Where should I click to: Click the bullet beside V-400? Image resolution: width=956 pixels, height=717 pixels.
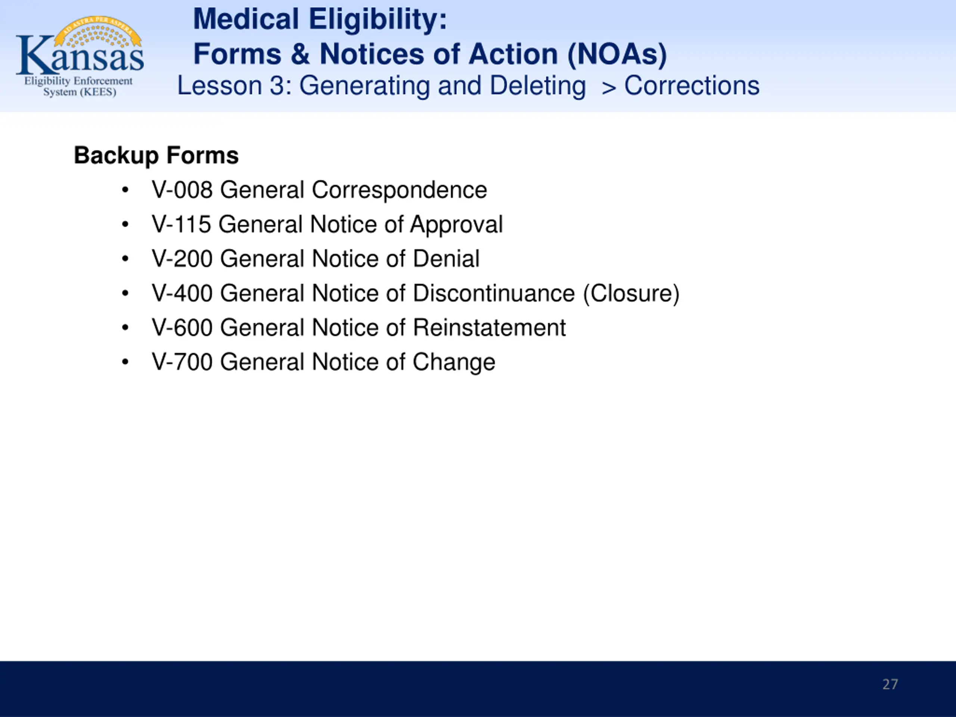point(125,294)
